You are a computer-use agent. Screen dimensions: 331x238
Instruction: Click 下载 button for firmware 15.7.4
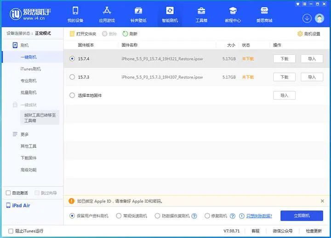pos(284,59)
